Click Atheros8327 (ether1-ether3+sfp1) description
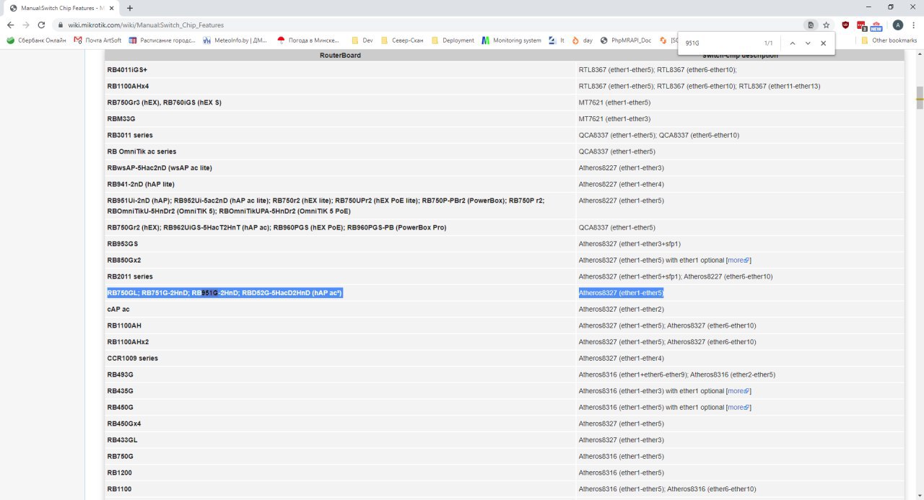The height and width of the screenshot is (500, 924). point(629,244)
